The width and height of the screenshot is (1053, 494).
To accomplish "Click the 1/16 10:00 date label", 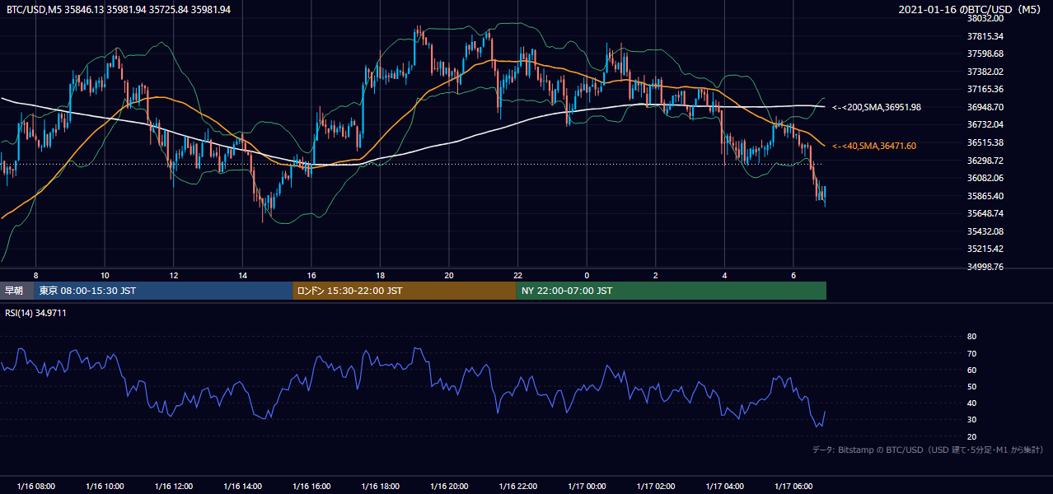I will pyautogui.click(x=105, y=486).
